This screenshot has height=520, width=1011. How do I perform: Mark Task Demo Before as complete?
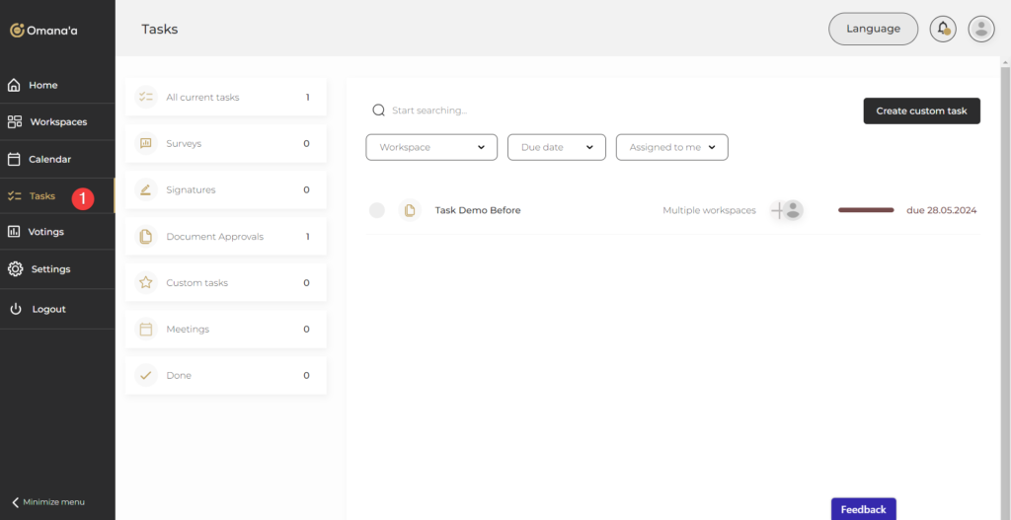tap(376, 210)
